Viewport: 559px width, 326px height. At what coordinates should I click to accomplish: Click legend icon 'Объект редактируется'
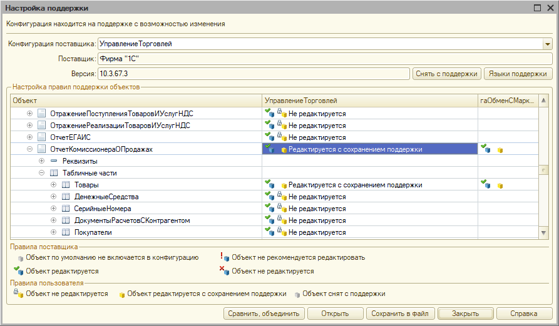19,270
